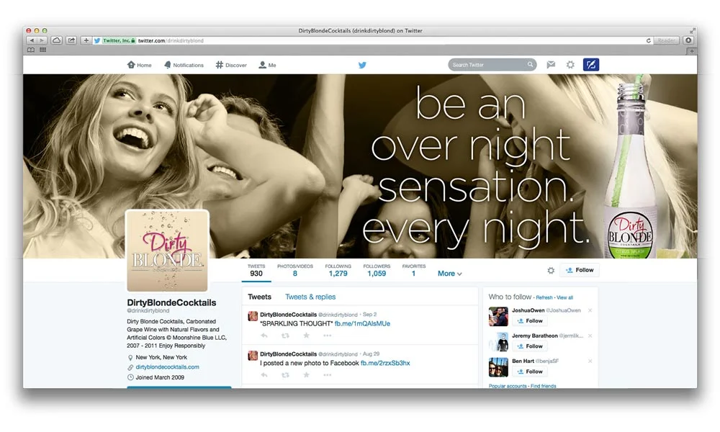
Task: Open Followers count 1,059
Action: click(377, 271)
